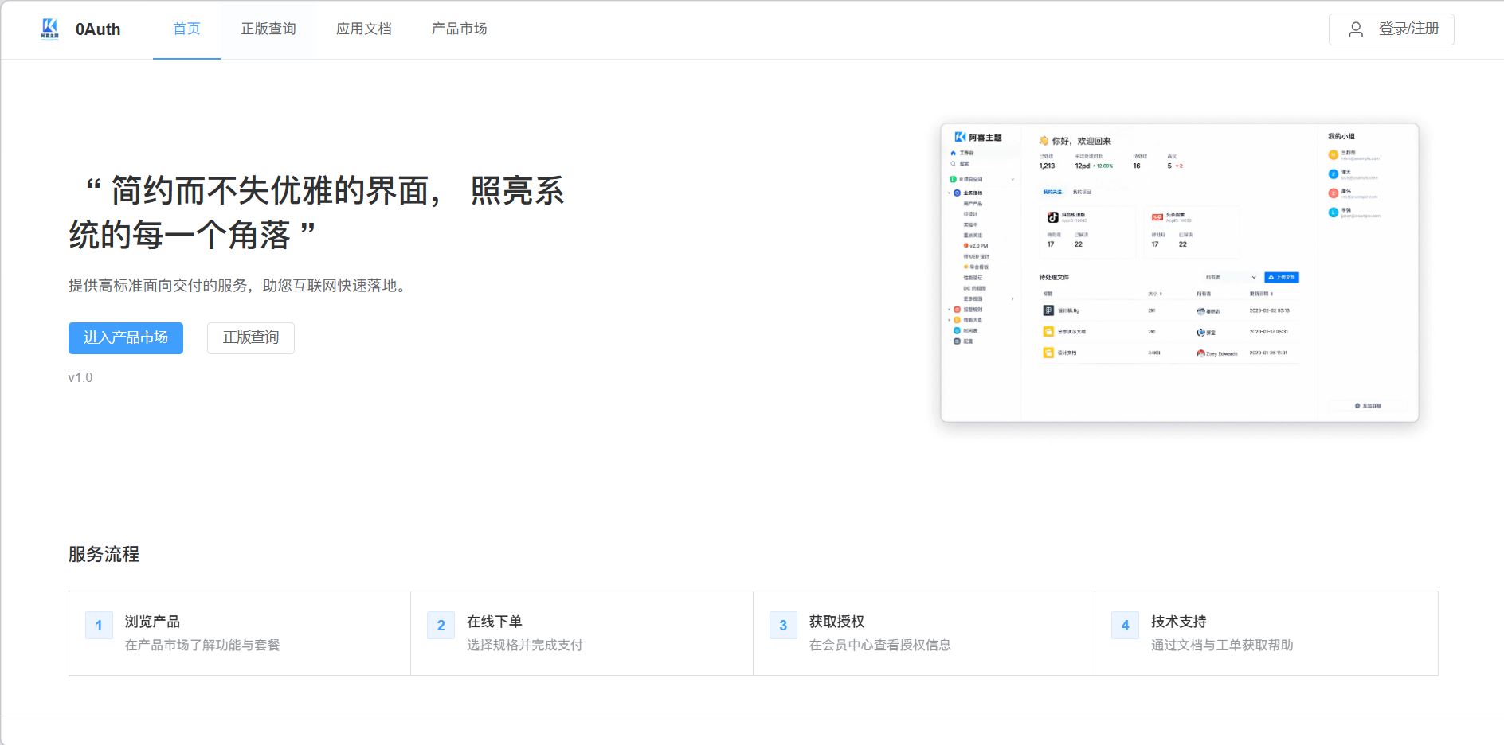Click 在产品市场了解功能与套餐 description
This screenshot has width=1504, height=745.
click(x=202, y=646)
